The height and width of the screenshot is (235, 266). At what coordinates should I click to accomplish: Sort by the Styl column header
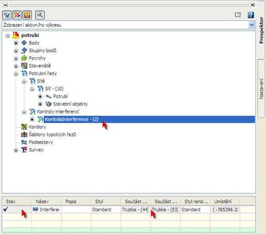[x=106, y=202]
